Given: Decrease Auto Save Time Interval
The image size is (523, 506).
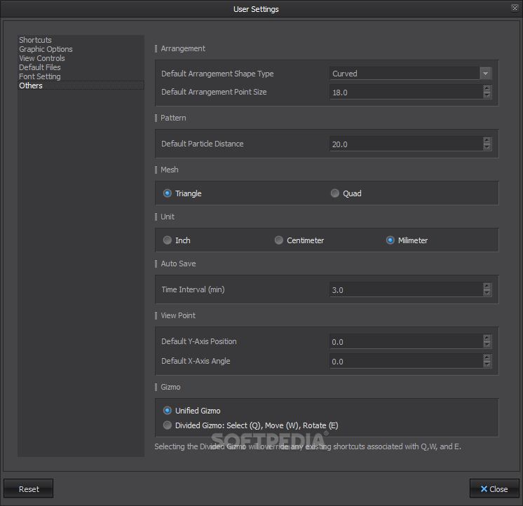Looking at the screenshot, I should pyautogui.click(x=487, y=293).
